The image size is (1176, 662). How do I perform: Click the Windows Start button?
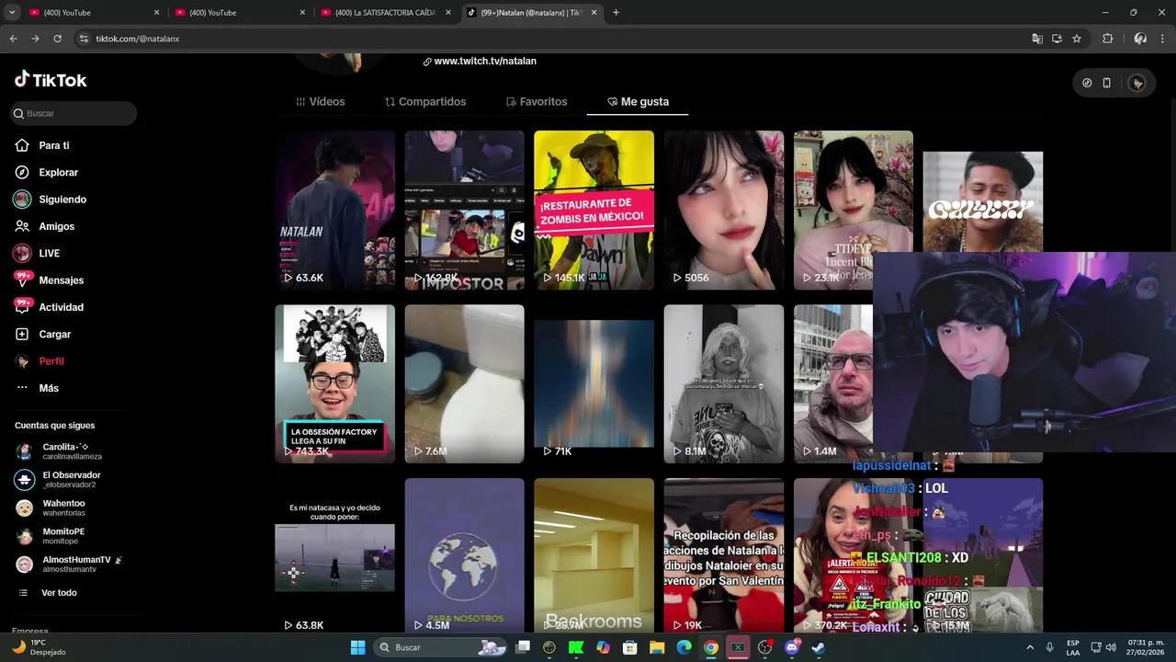tap(357, 647)
